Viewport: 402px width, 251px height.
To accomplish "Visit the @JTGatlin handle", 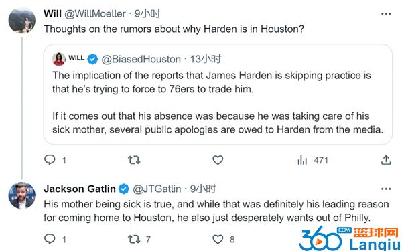I will pyautogui.click(x=157, y=189).
